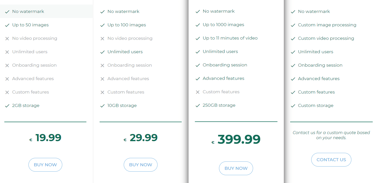Click the checkmark next to Custom storage
Image resolution: width=374 pixels, height=183 pixels.
pyautogui.click(x=293, y=105)
